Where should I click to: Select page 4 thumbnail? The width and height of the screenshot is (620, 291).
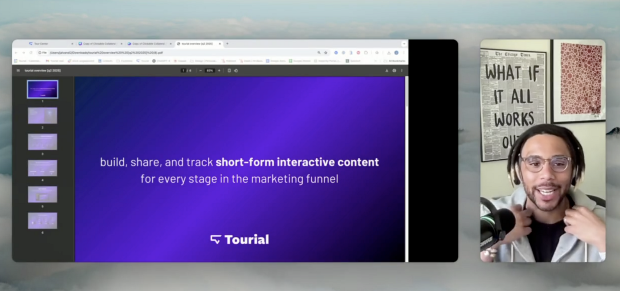pyautogui.click(x=43, y=168)
